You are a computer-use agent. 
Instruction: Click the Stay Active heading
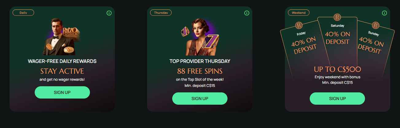(62, 71)
